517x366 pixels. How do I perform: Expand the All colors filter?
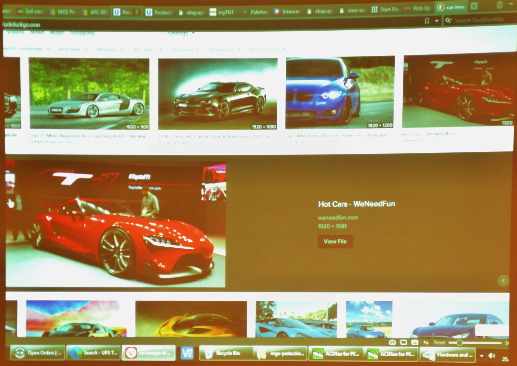coord(147,49)
